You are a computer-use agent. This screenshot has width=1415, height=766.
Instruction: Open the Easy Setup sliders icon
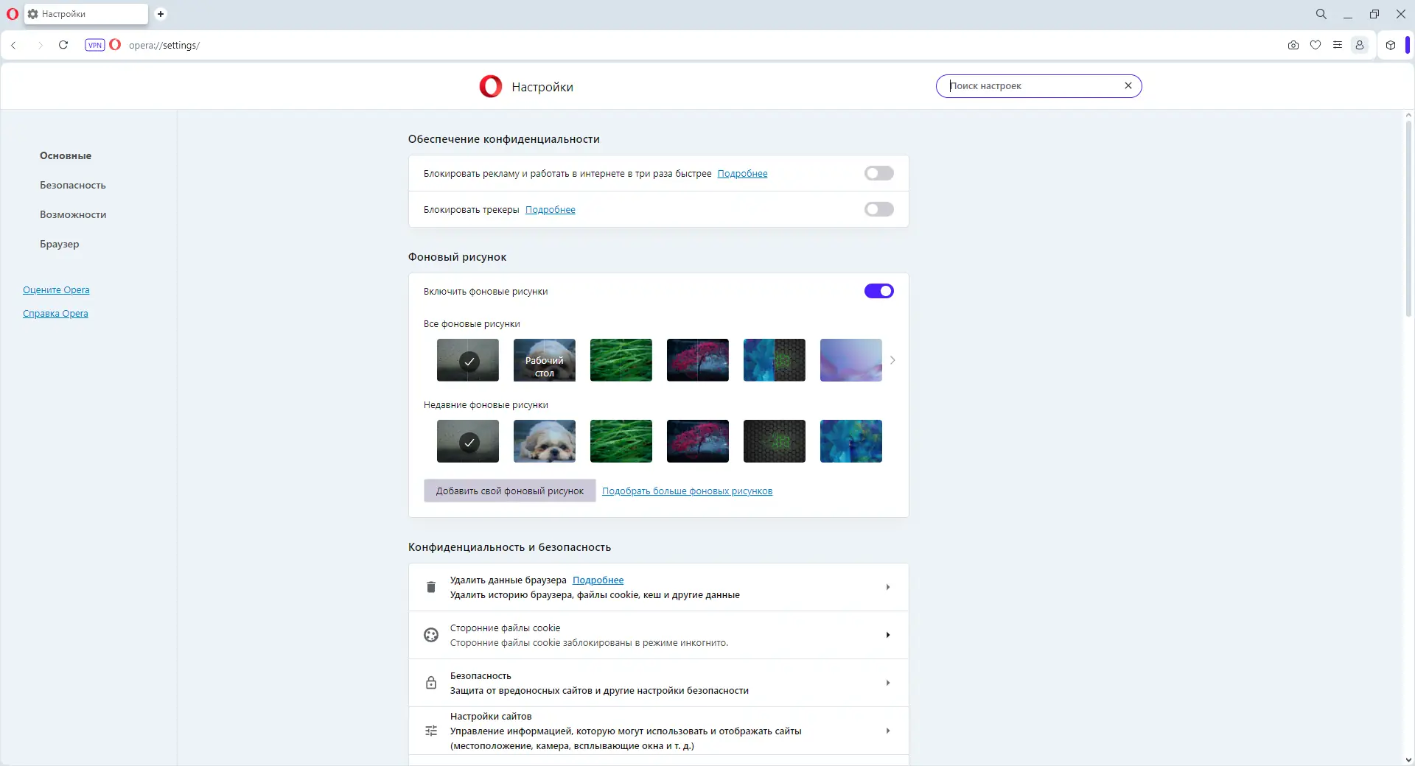tap(1338, 45)
